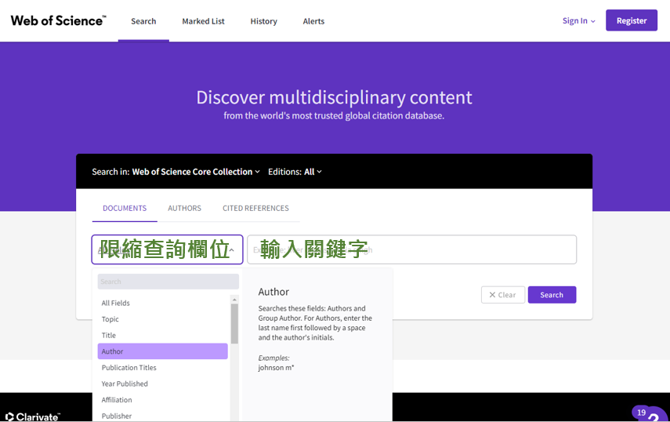The image size is (670, 422).
Task: Click the Clarivate footer logo
Action: (x=33, y=417)
